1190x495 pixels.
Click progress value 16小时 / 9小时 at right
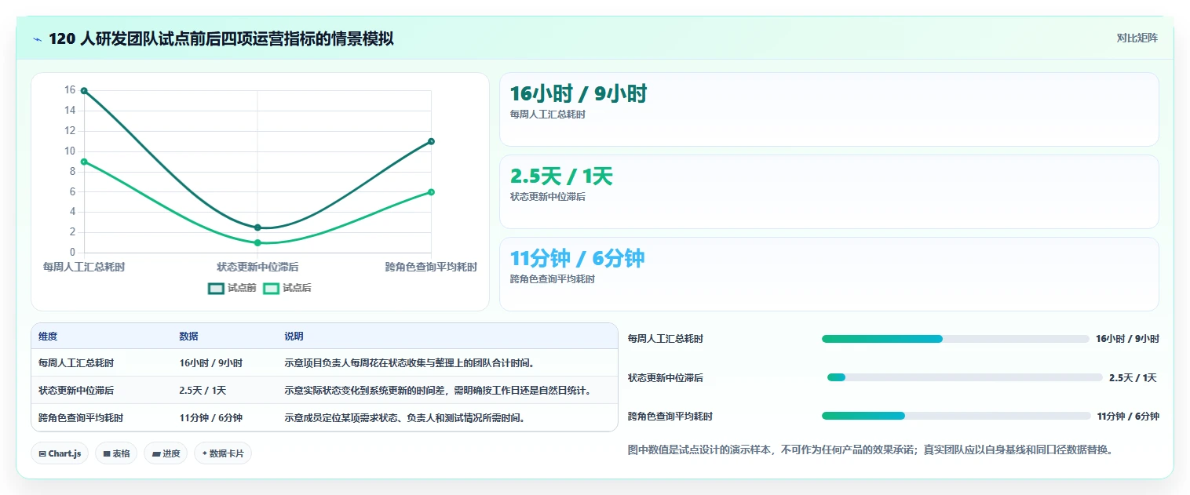[x=1127, y=339]
